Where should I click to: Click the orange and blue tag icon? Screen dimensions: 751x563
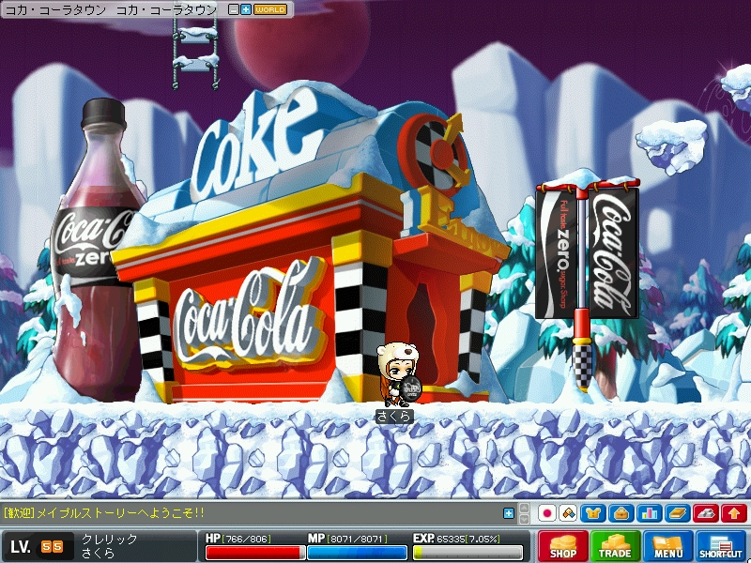pyautogui.click(x=569, y=513)
